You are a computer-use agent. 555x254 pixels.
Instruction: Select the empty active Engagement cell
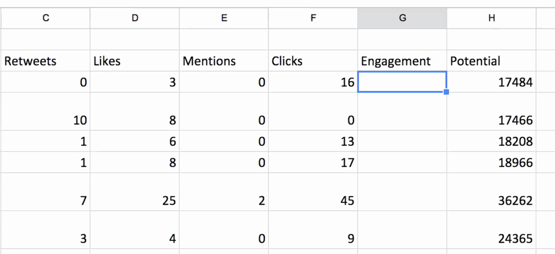point(402,82)
